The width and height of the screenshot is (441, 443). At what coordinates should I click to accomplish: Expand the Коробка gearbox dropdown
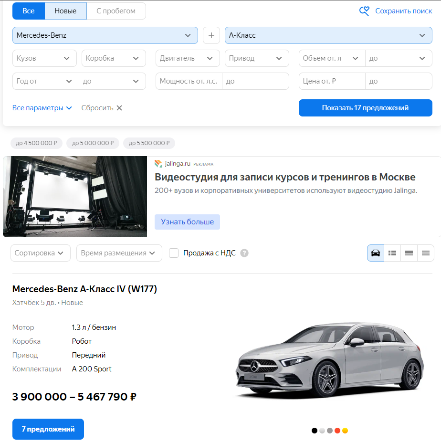pos(114,58)
